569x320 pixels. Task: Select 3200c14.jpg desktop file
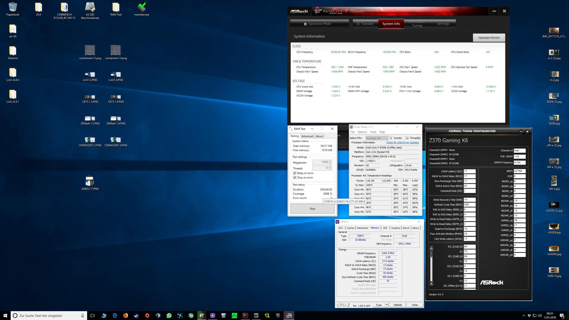coord(554,272)
